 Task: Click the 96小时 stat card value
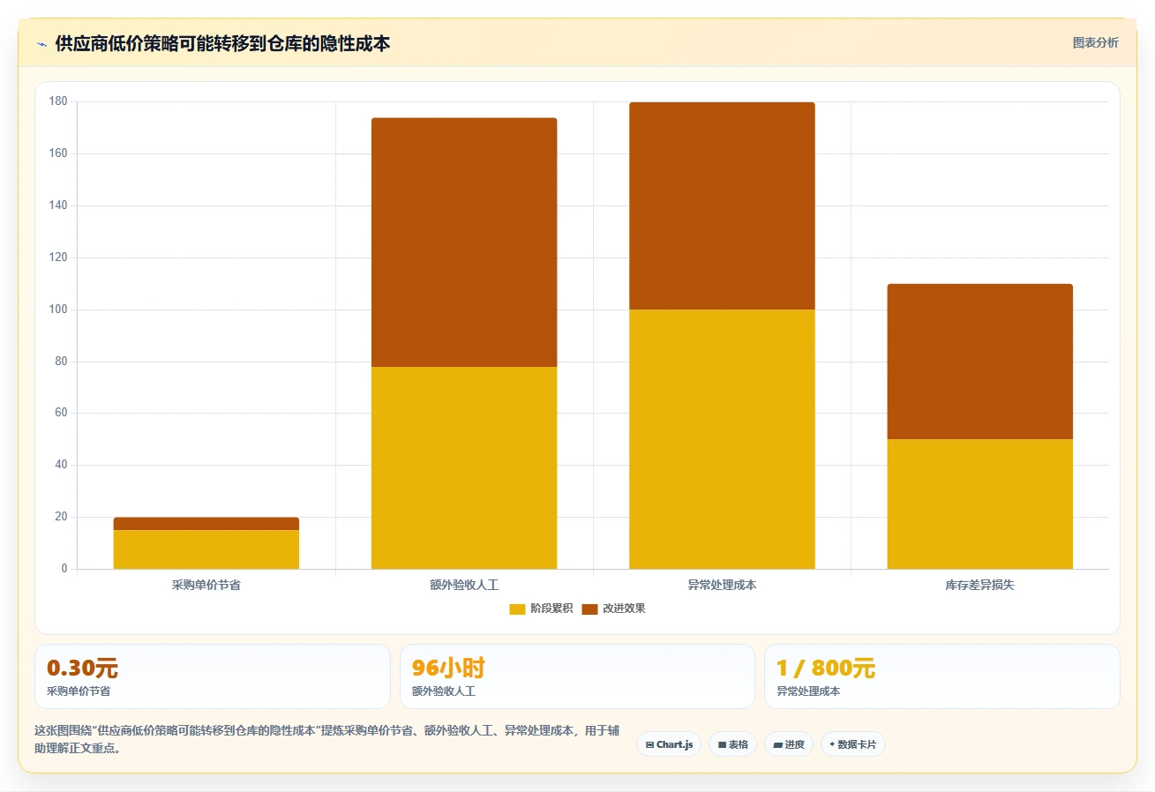pyautogui.click(x=448, y=668)
